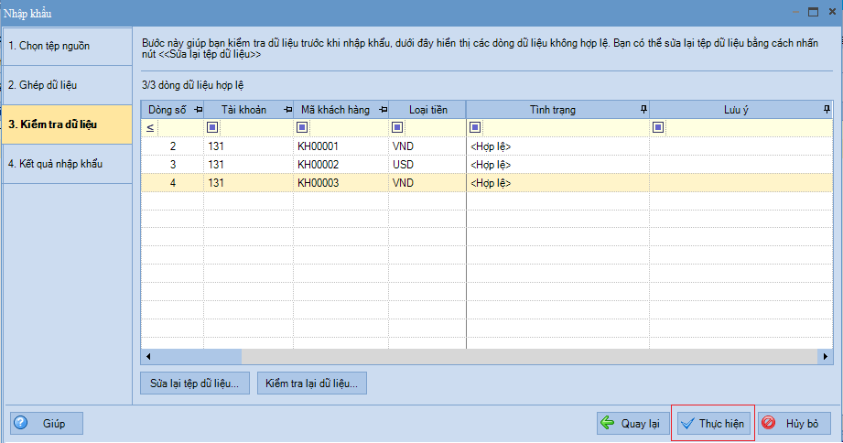Viewport: 843px width, 443px height.
Task: Cancel with Hủy bỏ button
Action: [x=794, y=423]
